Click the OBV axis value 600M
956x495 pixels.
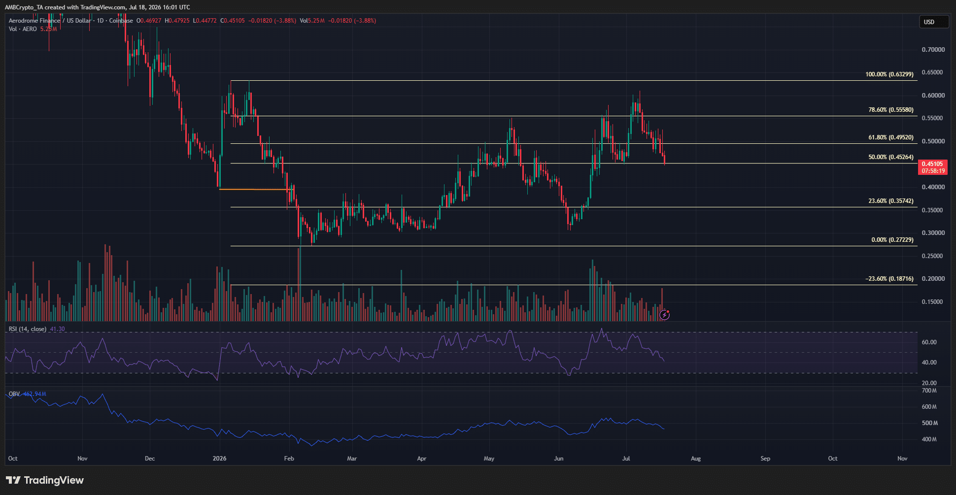click(x=929, y=407)
